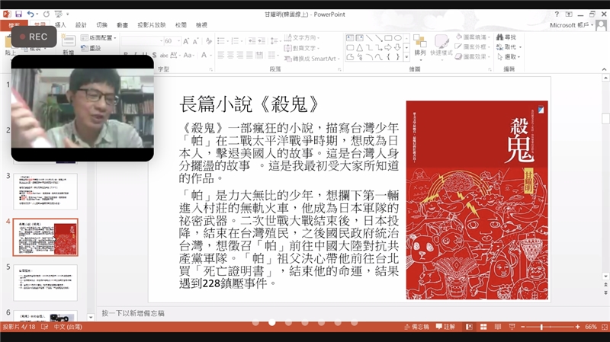Click the 殺鬼 book cover image
Screen dimensions: 610x342
tap(477, 200)
